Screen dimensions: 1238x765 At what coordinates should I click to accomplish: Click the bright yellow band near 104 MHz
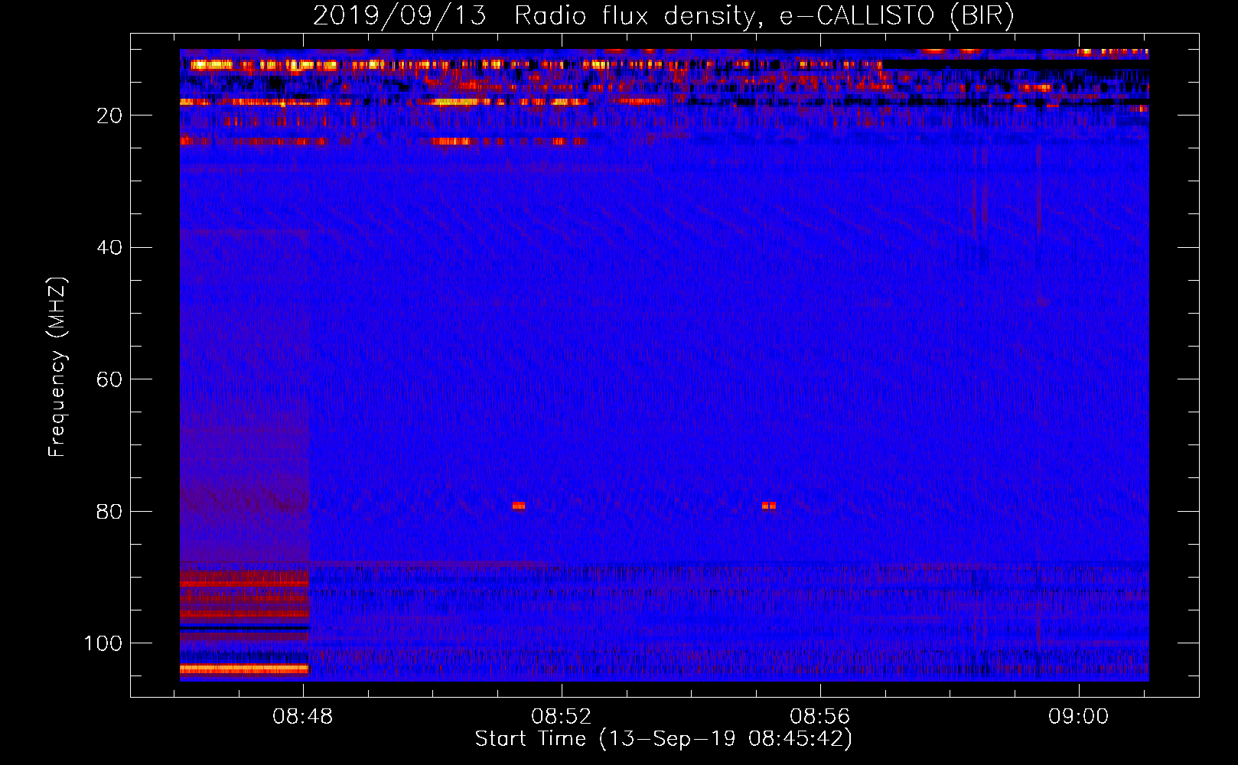[x=244, y=669]
